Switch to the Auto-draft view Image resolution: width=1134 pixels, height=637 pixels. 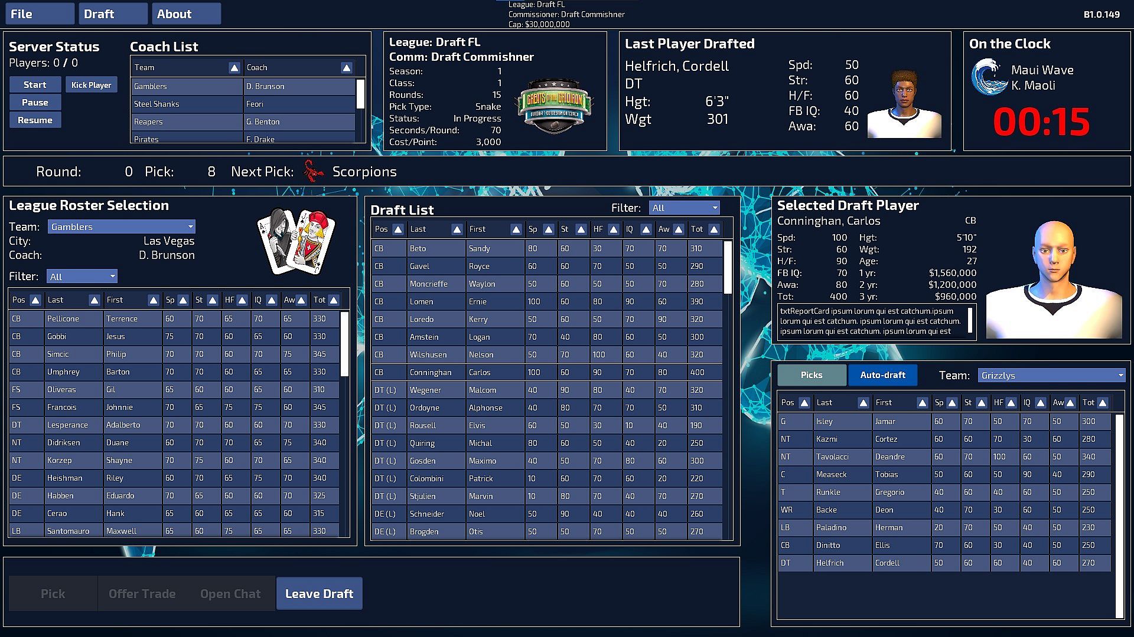pos(882,375)
